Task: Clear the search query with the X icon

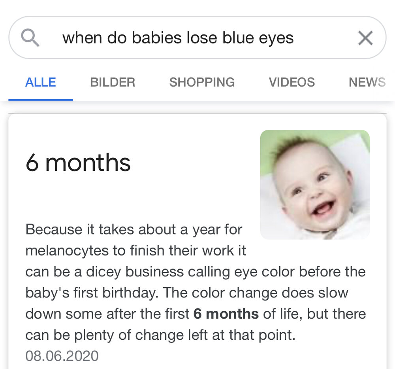Action: pyautogui.click(x=365, y=38)
